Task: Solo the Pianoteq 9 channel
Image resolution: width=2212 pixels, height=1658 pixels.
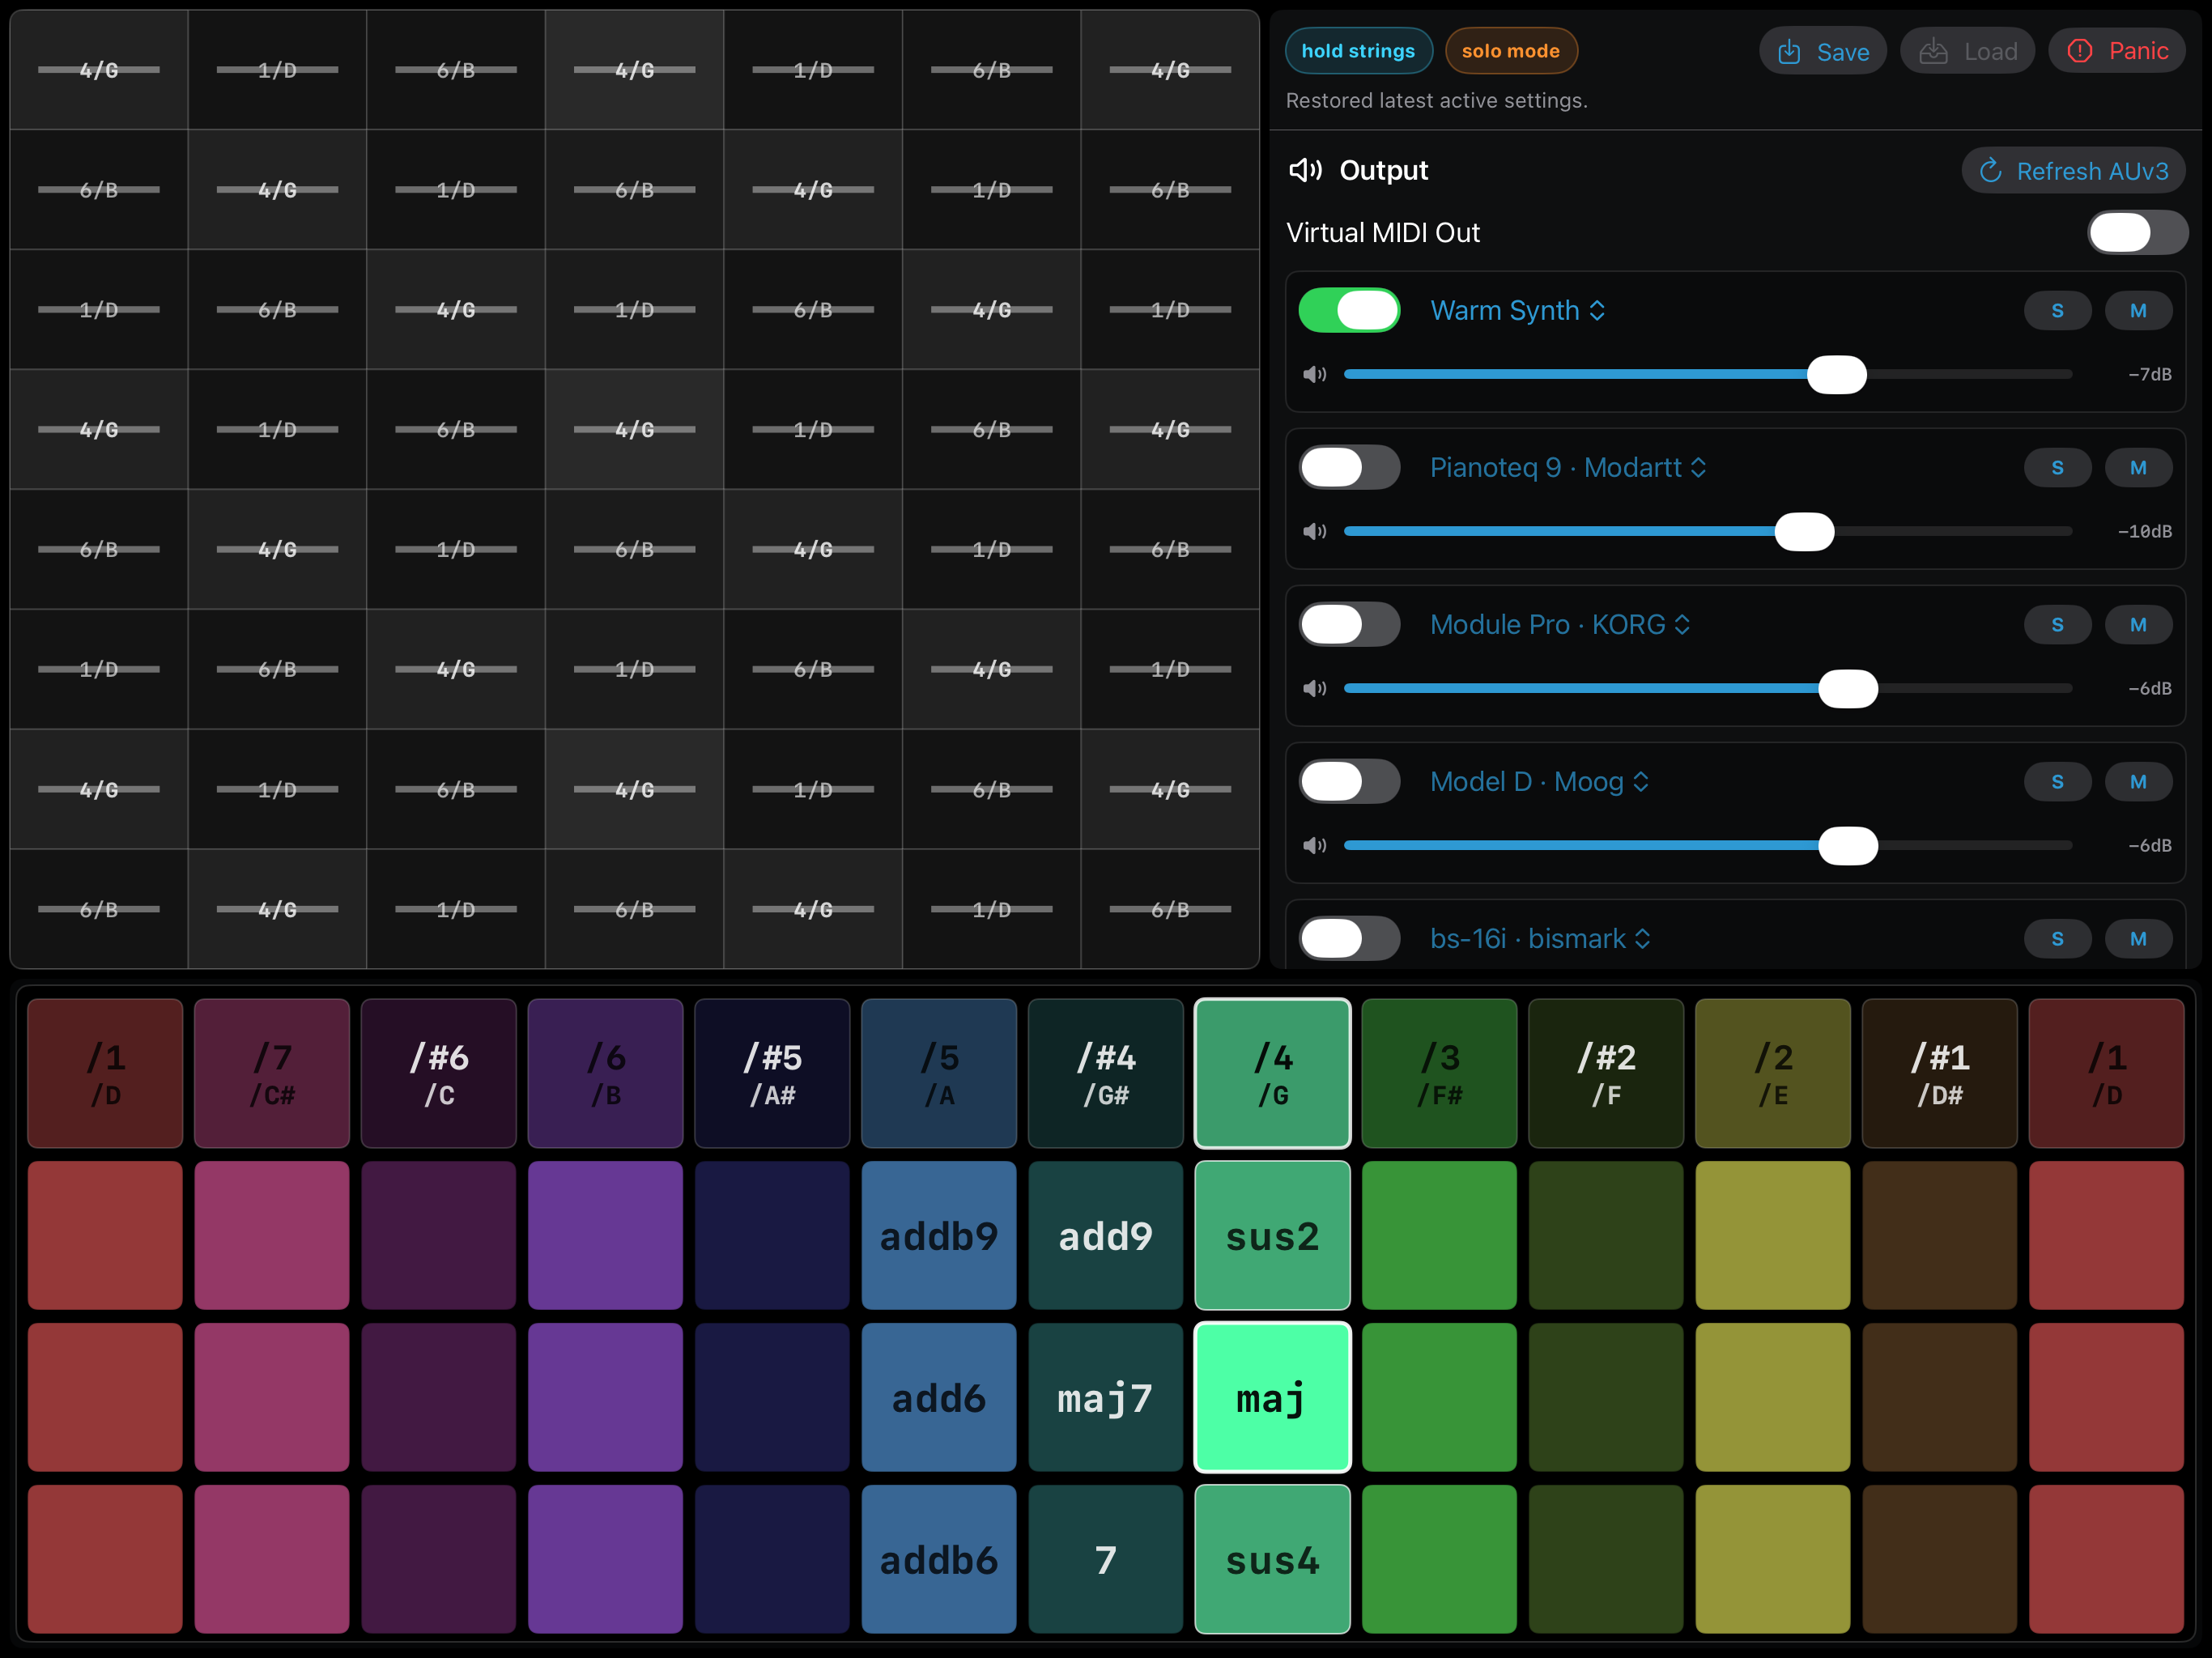Action: click(2057, 468)
